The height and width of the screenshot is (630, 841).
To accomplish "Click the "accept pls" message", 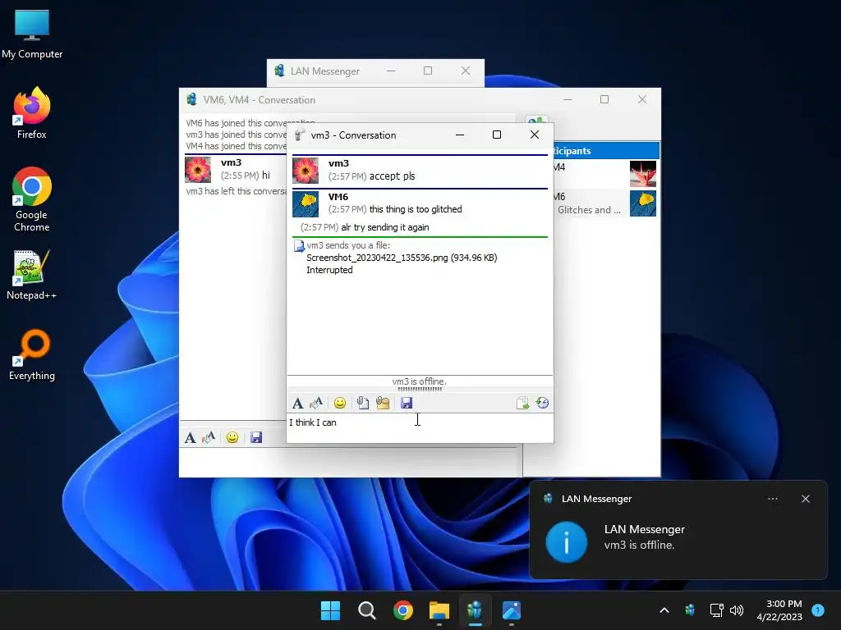I will (392, 176).
